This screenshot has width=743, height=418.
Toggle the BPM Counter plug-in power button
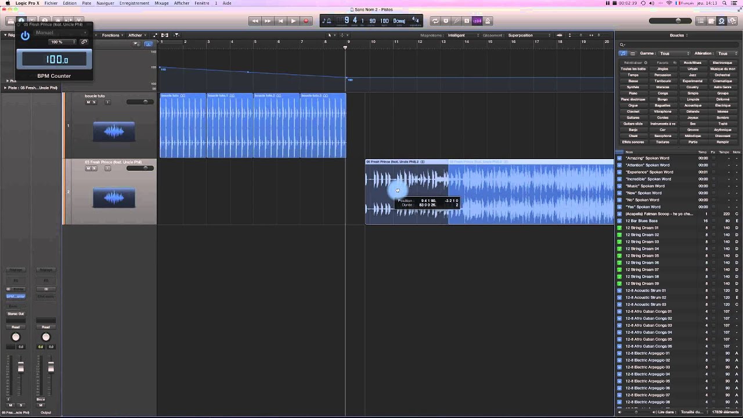[25, 35]
